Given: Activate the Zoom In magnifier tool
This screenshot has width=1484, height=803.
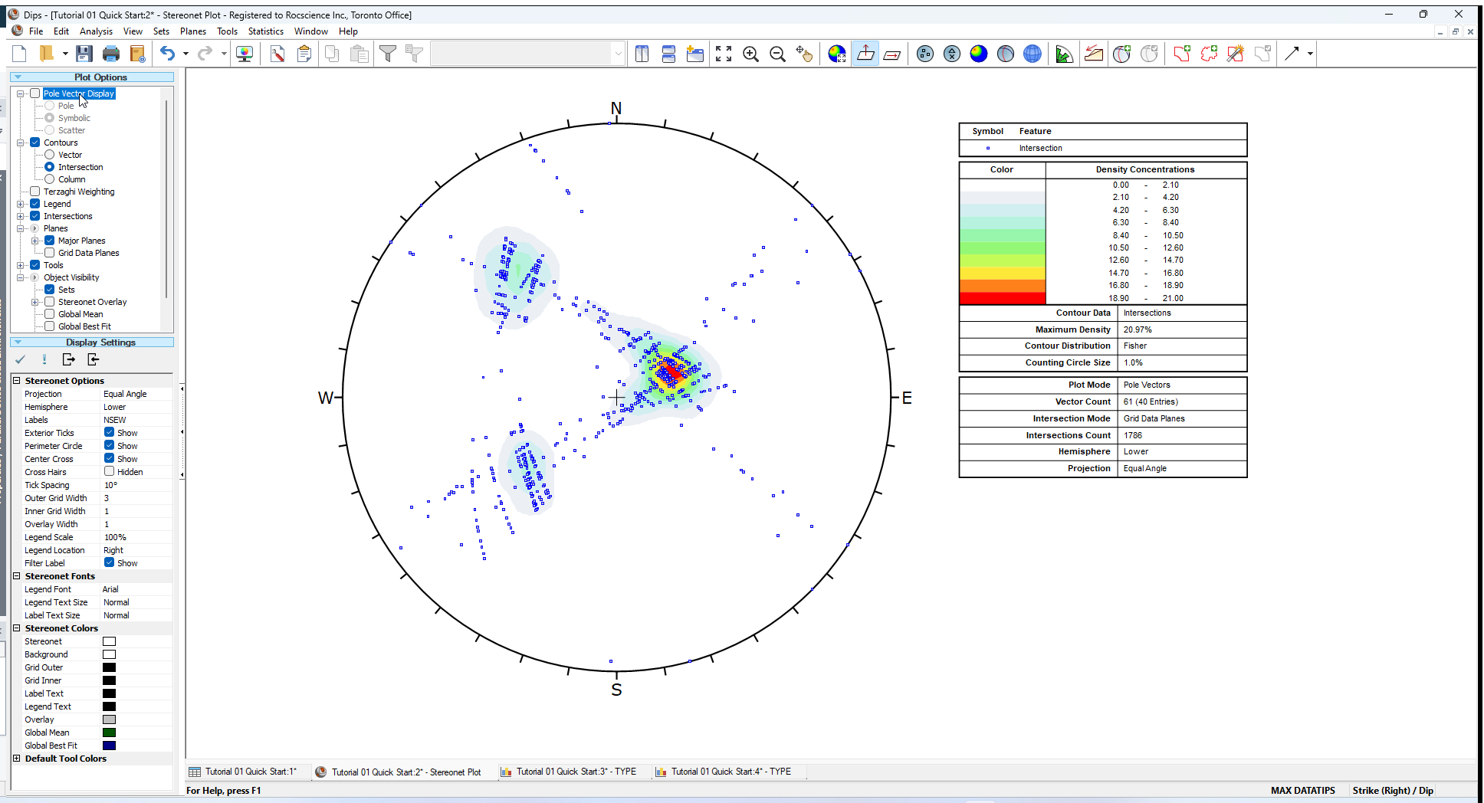Looking at the screenshot, I should point(750,54).
